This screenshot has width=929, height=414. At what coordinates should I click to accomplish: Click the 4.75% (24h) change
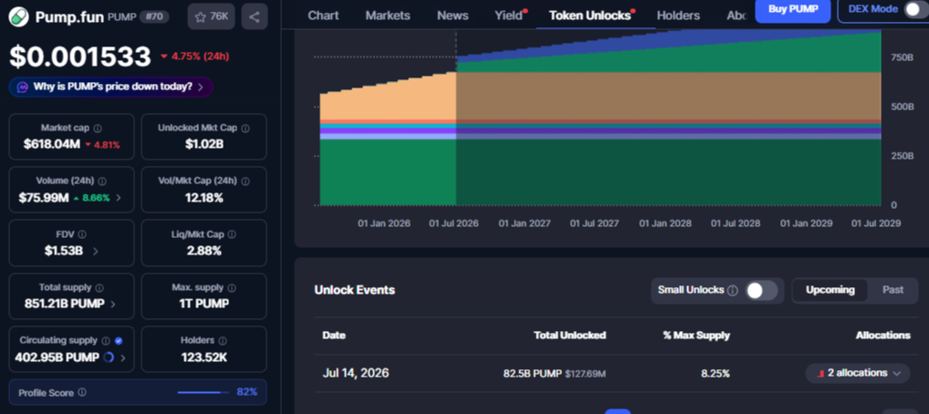click(x=195, y=57)
